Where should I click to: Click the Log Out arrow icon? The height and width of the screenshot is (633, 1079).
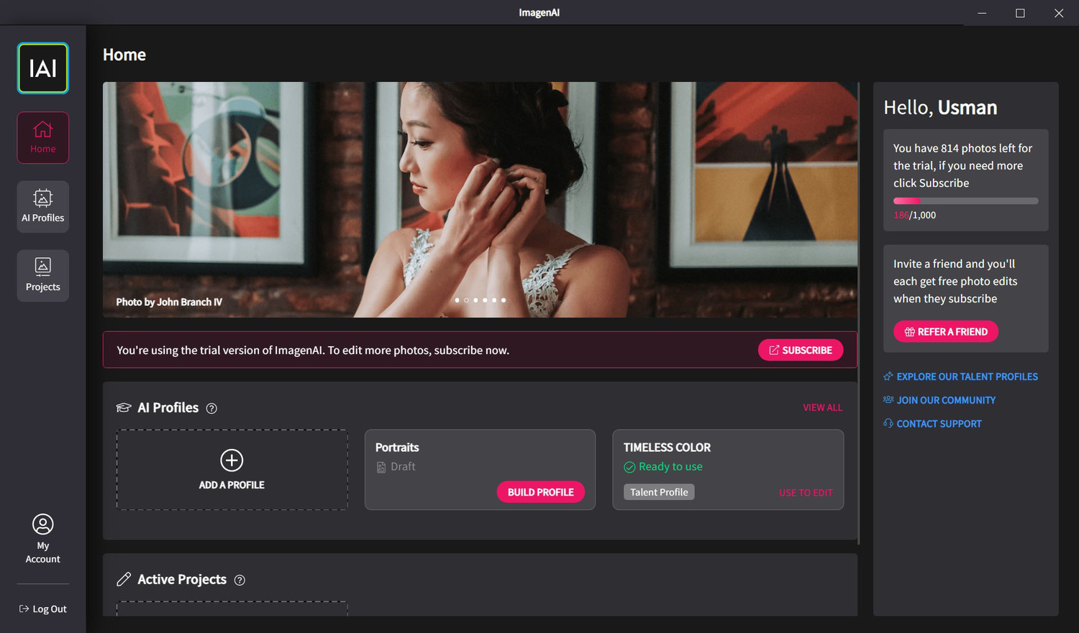click(24, 609)
